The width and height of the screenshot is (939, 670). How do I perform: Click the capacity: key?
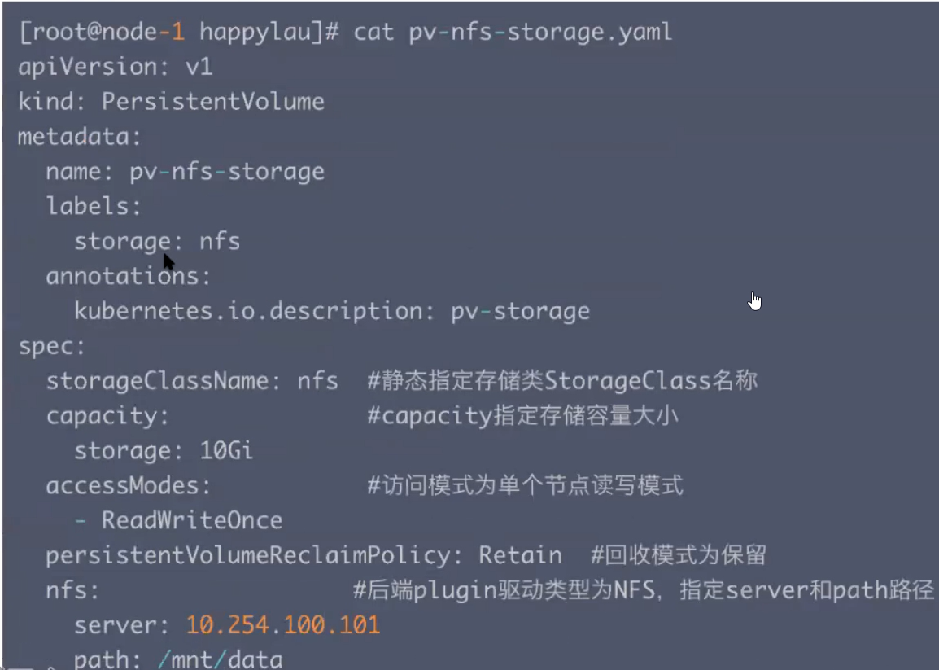point(107,417)
